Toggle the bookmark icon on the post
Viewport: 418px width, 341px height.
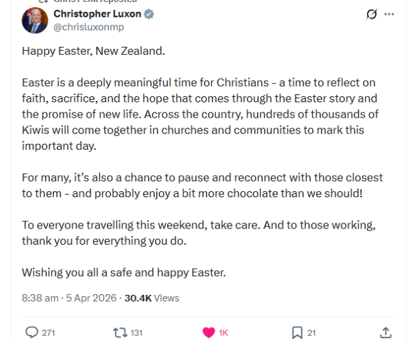point(297,332)
